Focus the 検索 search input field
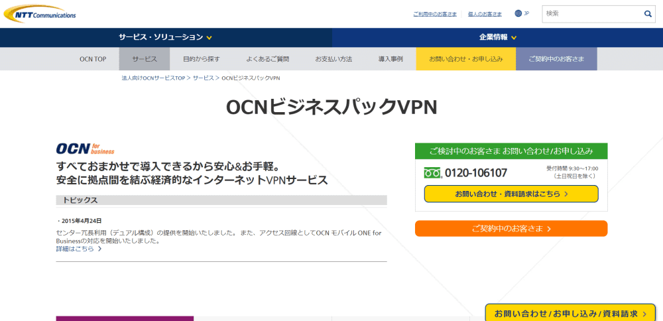Image resolution: width=663 pixels, height=321 pixels. coord(592,14)
